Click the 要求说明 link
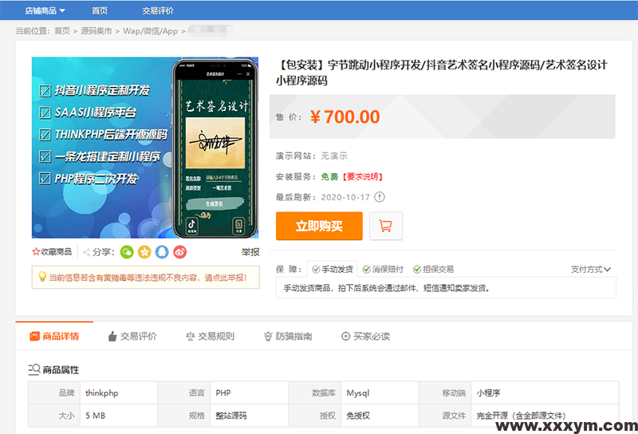Screen dimensions: 638x434 [x=361, y=176]
